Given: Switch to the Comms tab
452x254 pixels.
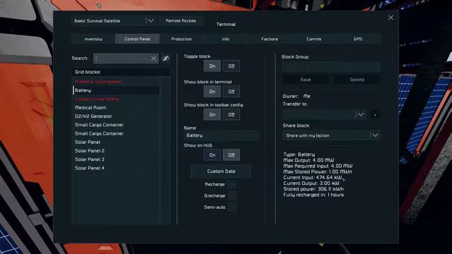Looking at the screenshot, I should [x=314, y=39].
